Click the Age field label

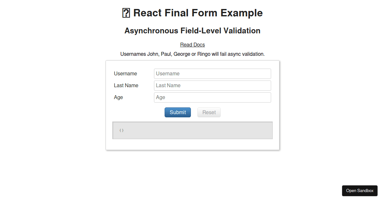point(118,97)
